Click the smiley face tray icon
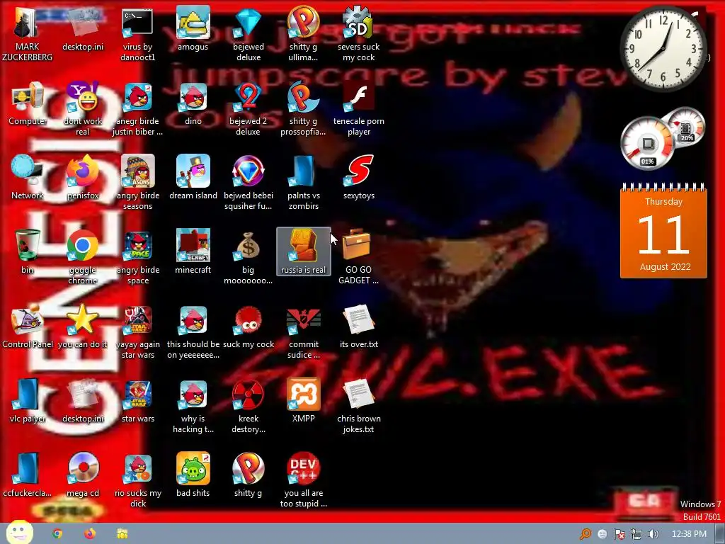 602,534
